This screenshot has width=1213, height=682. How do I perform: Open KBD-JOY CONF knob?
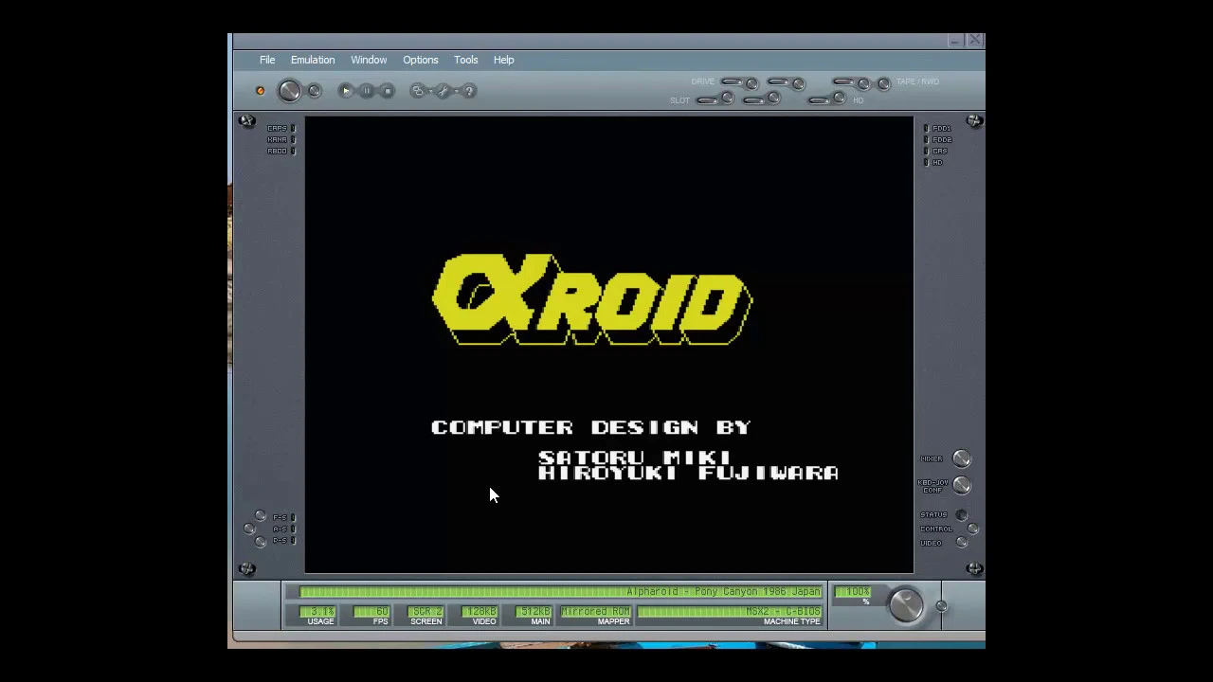pyautogui.click(x=962, y=485)
